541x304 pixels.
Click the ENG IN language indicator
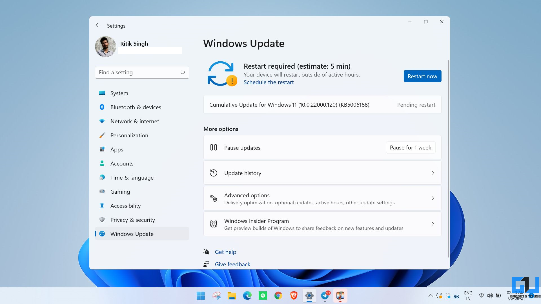468,296
